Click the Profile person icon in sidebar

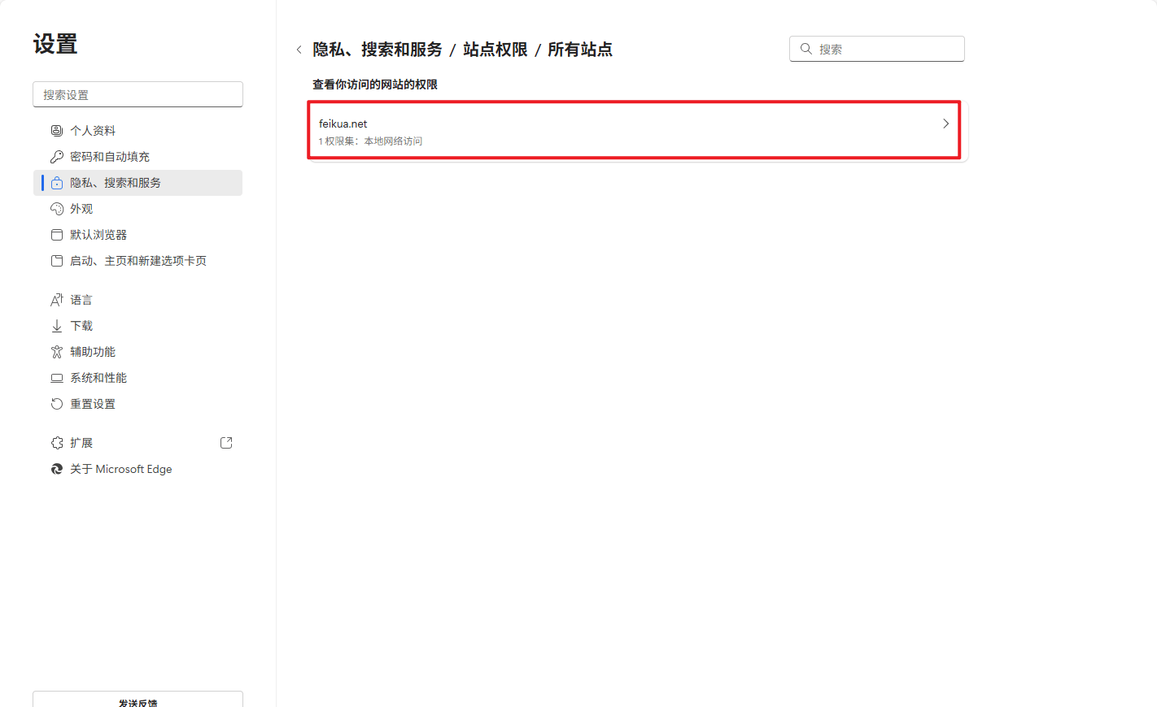[x=57, y=131]
